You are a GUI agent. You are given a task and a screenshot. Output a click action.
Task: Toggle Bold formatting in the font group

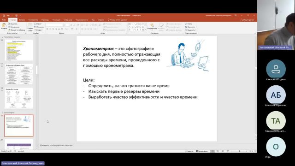47,29
